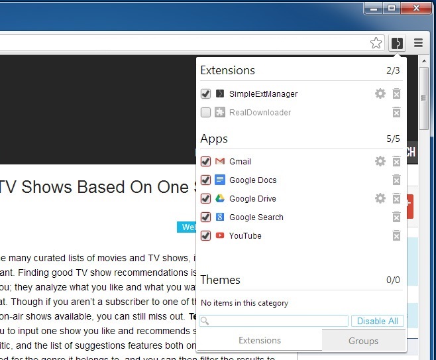436x360 pixels.
Task: Disable the Google Drive checkbox
Action: coord(206,199)
